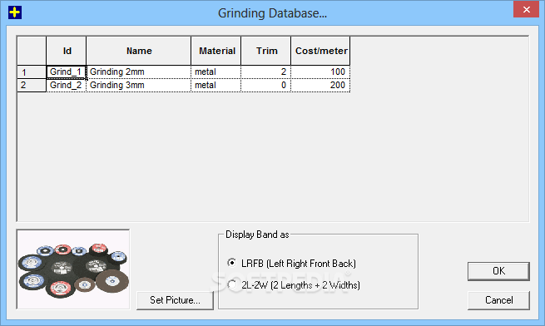Click the Grind_1 Id cell

click(x=66, y=72)
